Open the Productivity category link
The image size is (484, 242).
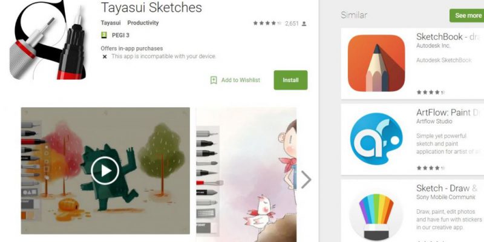[143, 23]
